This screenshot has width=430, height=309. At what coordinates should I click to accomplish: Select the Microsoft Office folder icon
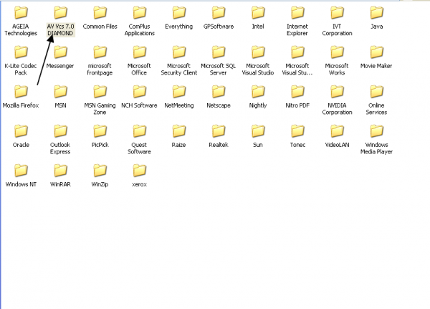coord(139,52)
